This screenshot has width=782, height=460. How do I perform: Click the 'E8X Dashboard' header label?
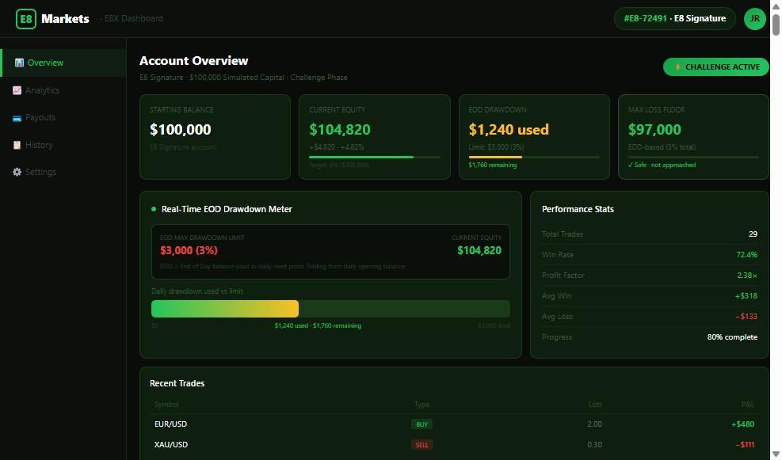[x=133, y=18]
